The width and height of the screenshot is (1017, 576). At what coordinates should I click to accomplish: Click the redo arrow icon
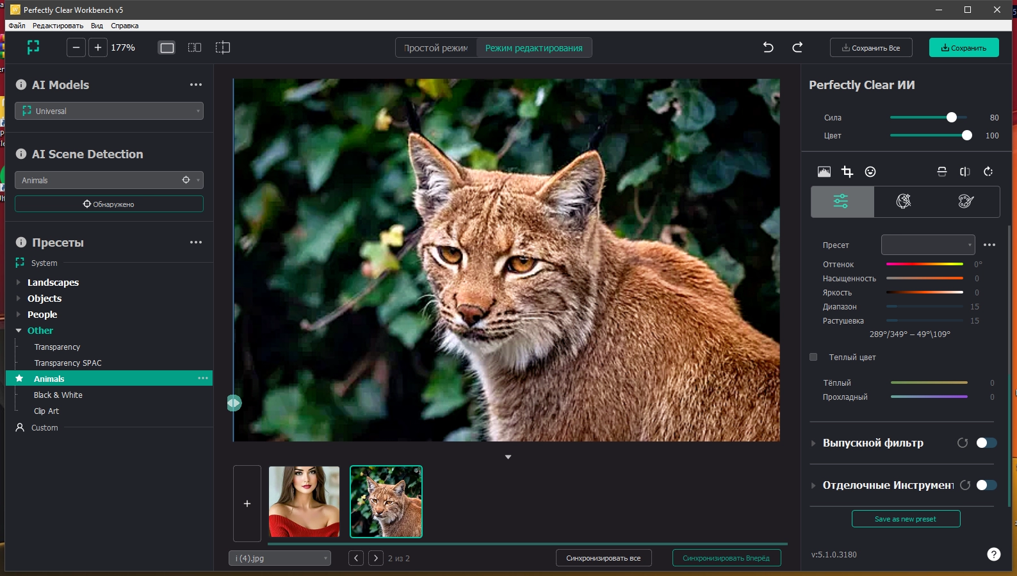coord(797,47)
